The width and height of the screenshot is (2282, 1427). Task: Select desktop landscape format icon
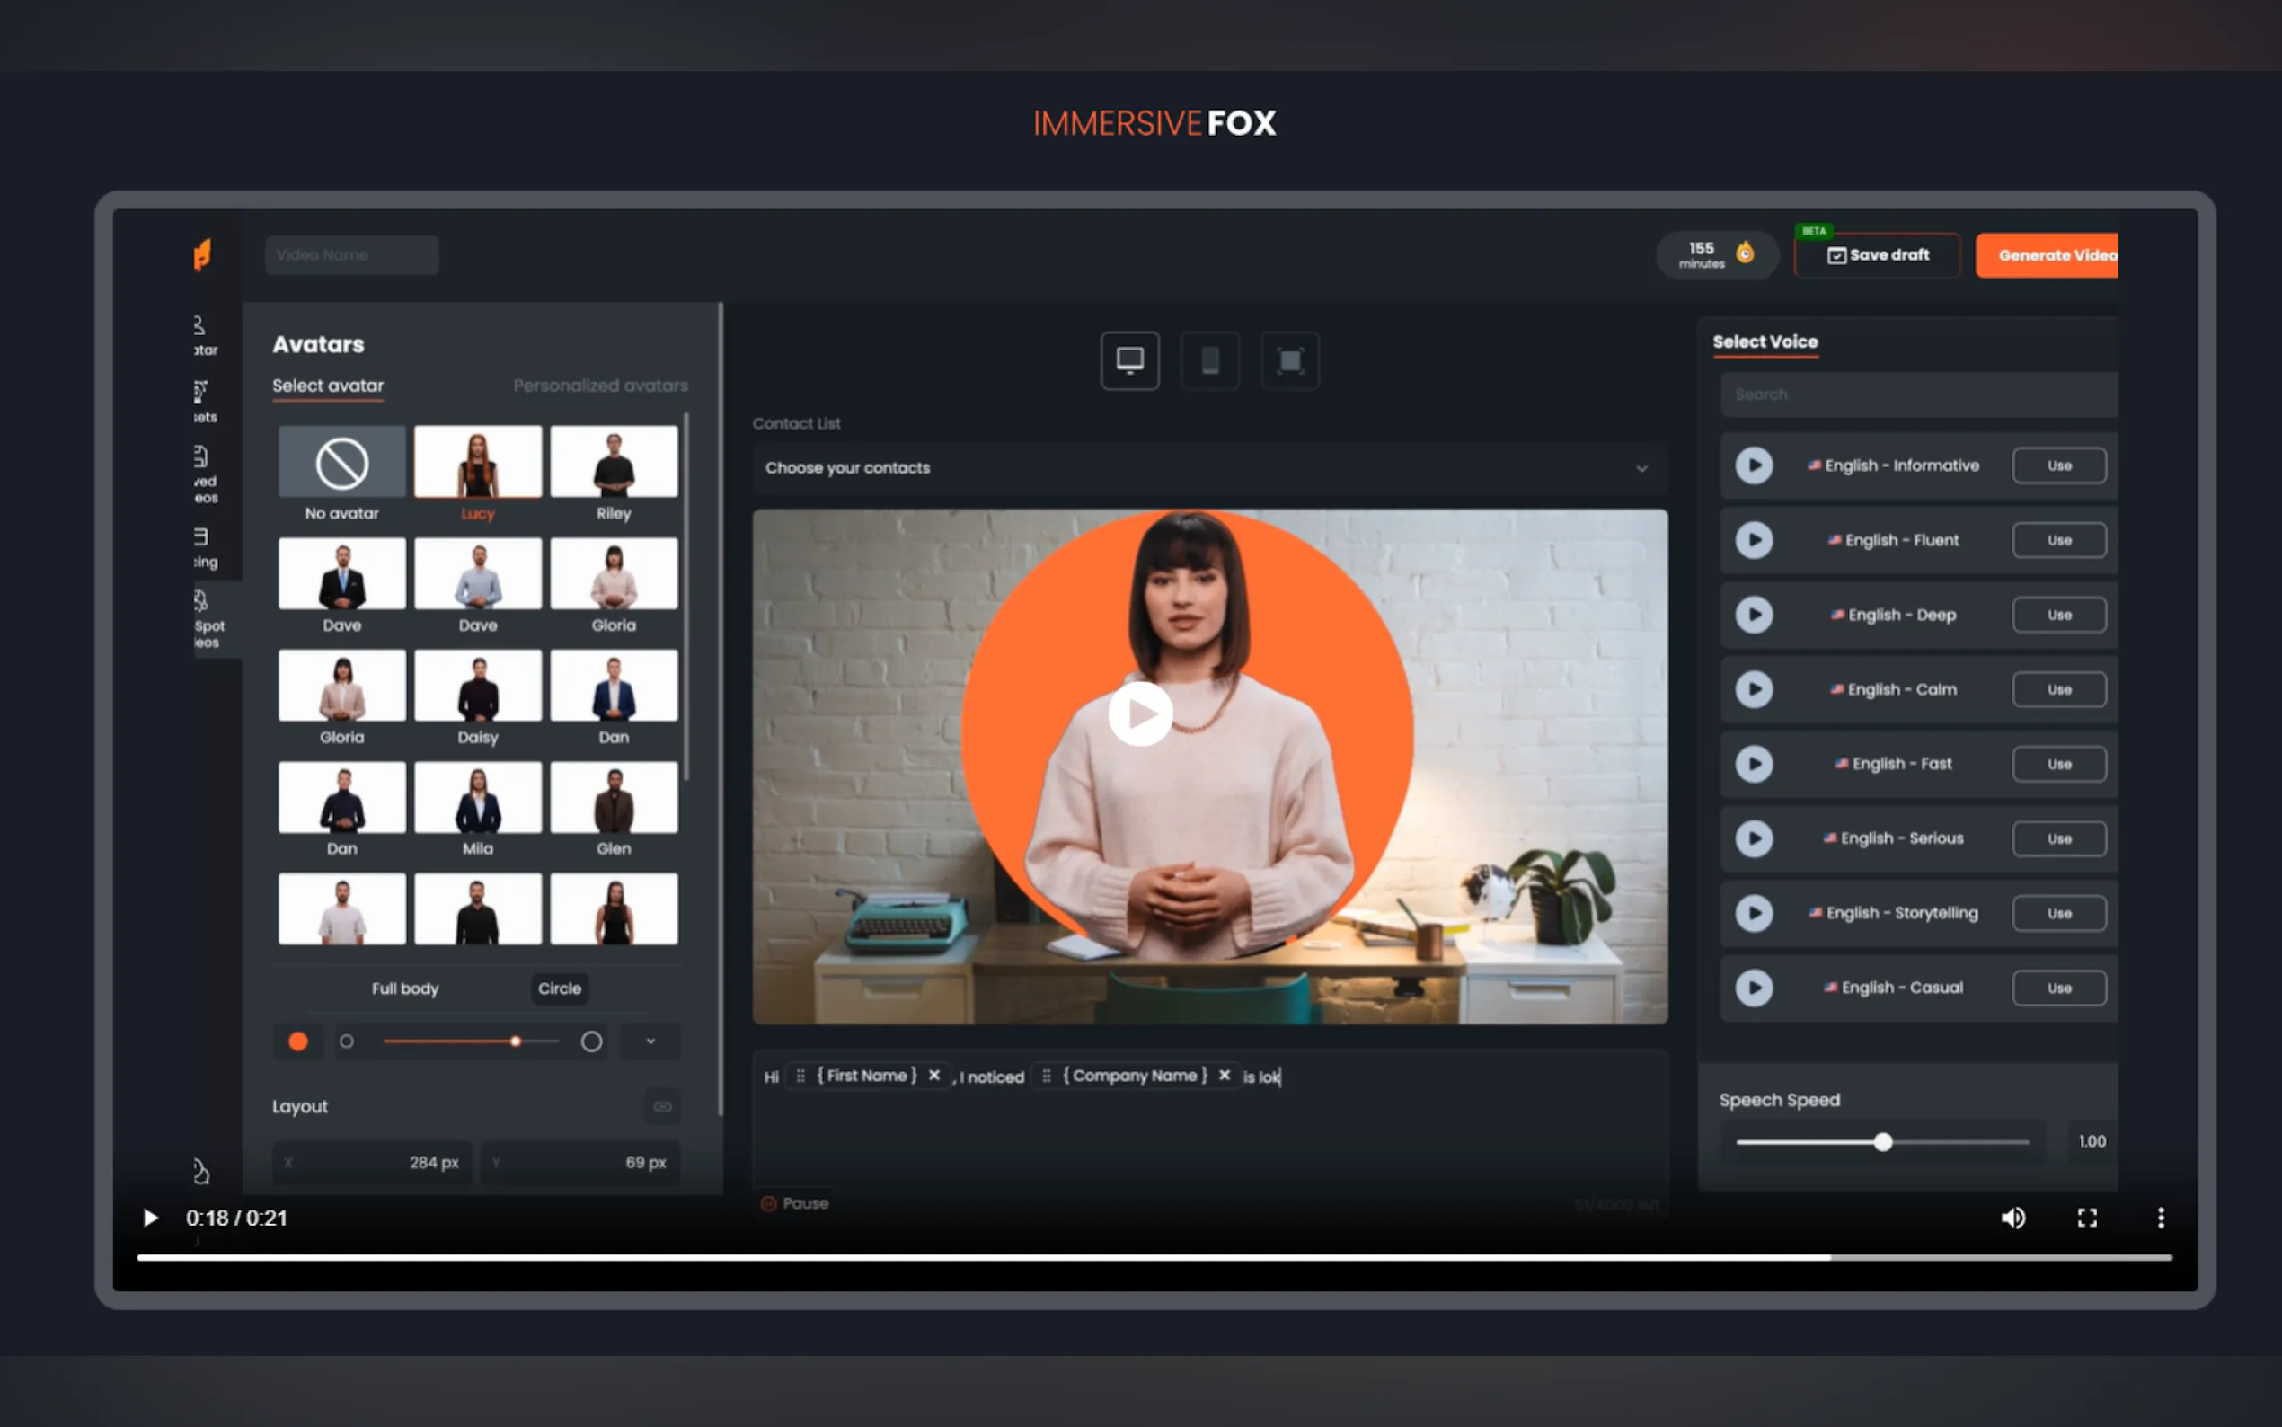coord(1129,360)
